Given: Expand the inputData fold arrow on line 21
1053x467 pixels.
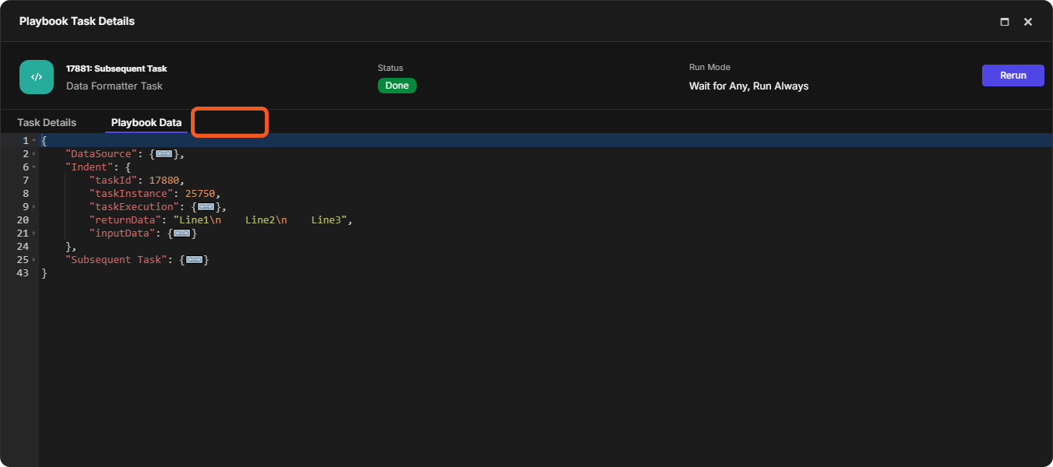Looking at the screenshot, I should pyautogui.click(x=34, y=233).
